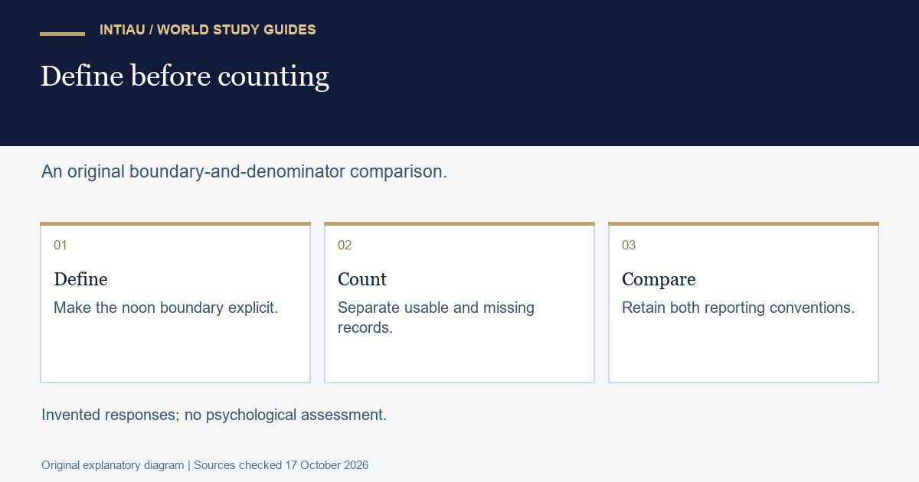919x482 pixels.
Task: Click 'Separate usable and missing records.' text
Action: click(x=436, y=318)
